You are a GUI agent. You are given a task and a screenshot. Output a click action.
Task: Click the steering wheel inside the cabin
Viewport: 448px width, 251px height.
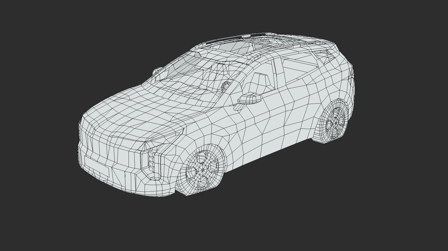point(225,86)
